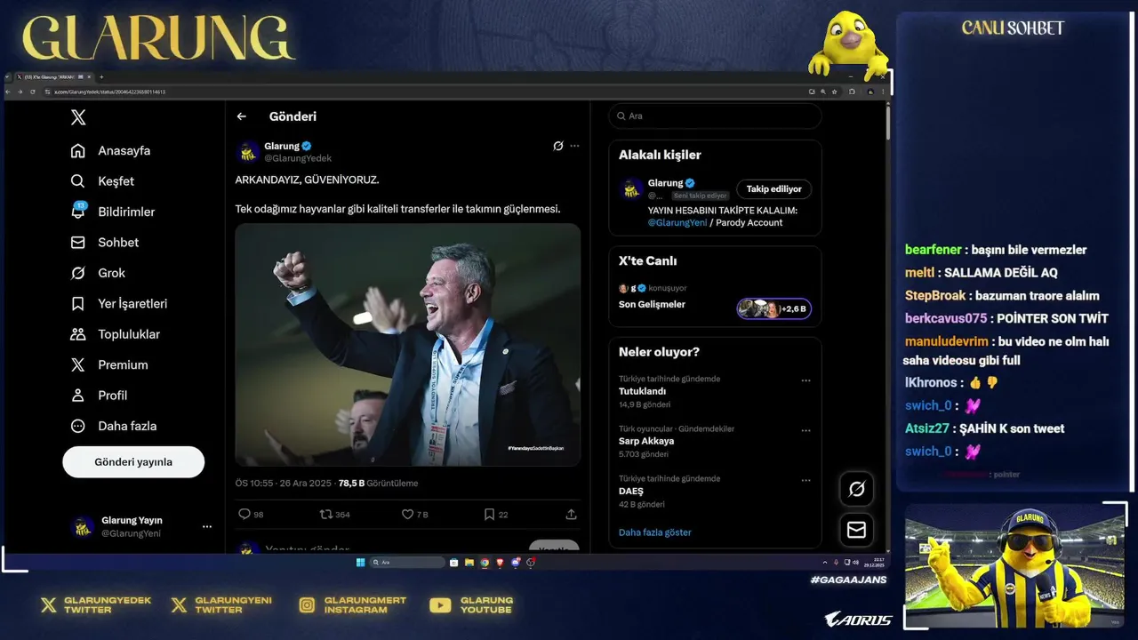
Task: Open Premium in the sidebar
Action: pyautogui.click(x=109, y=364)
